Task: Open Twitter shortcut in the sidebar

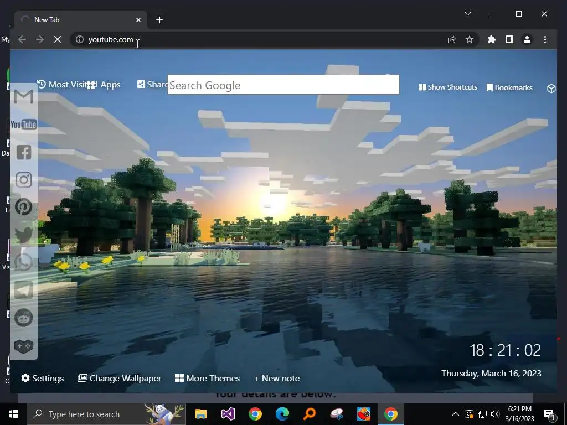Action: (x=23, y=235)
